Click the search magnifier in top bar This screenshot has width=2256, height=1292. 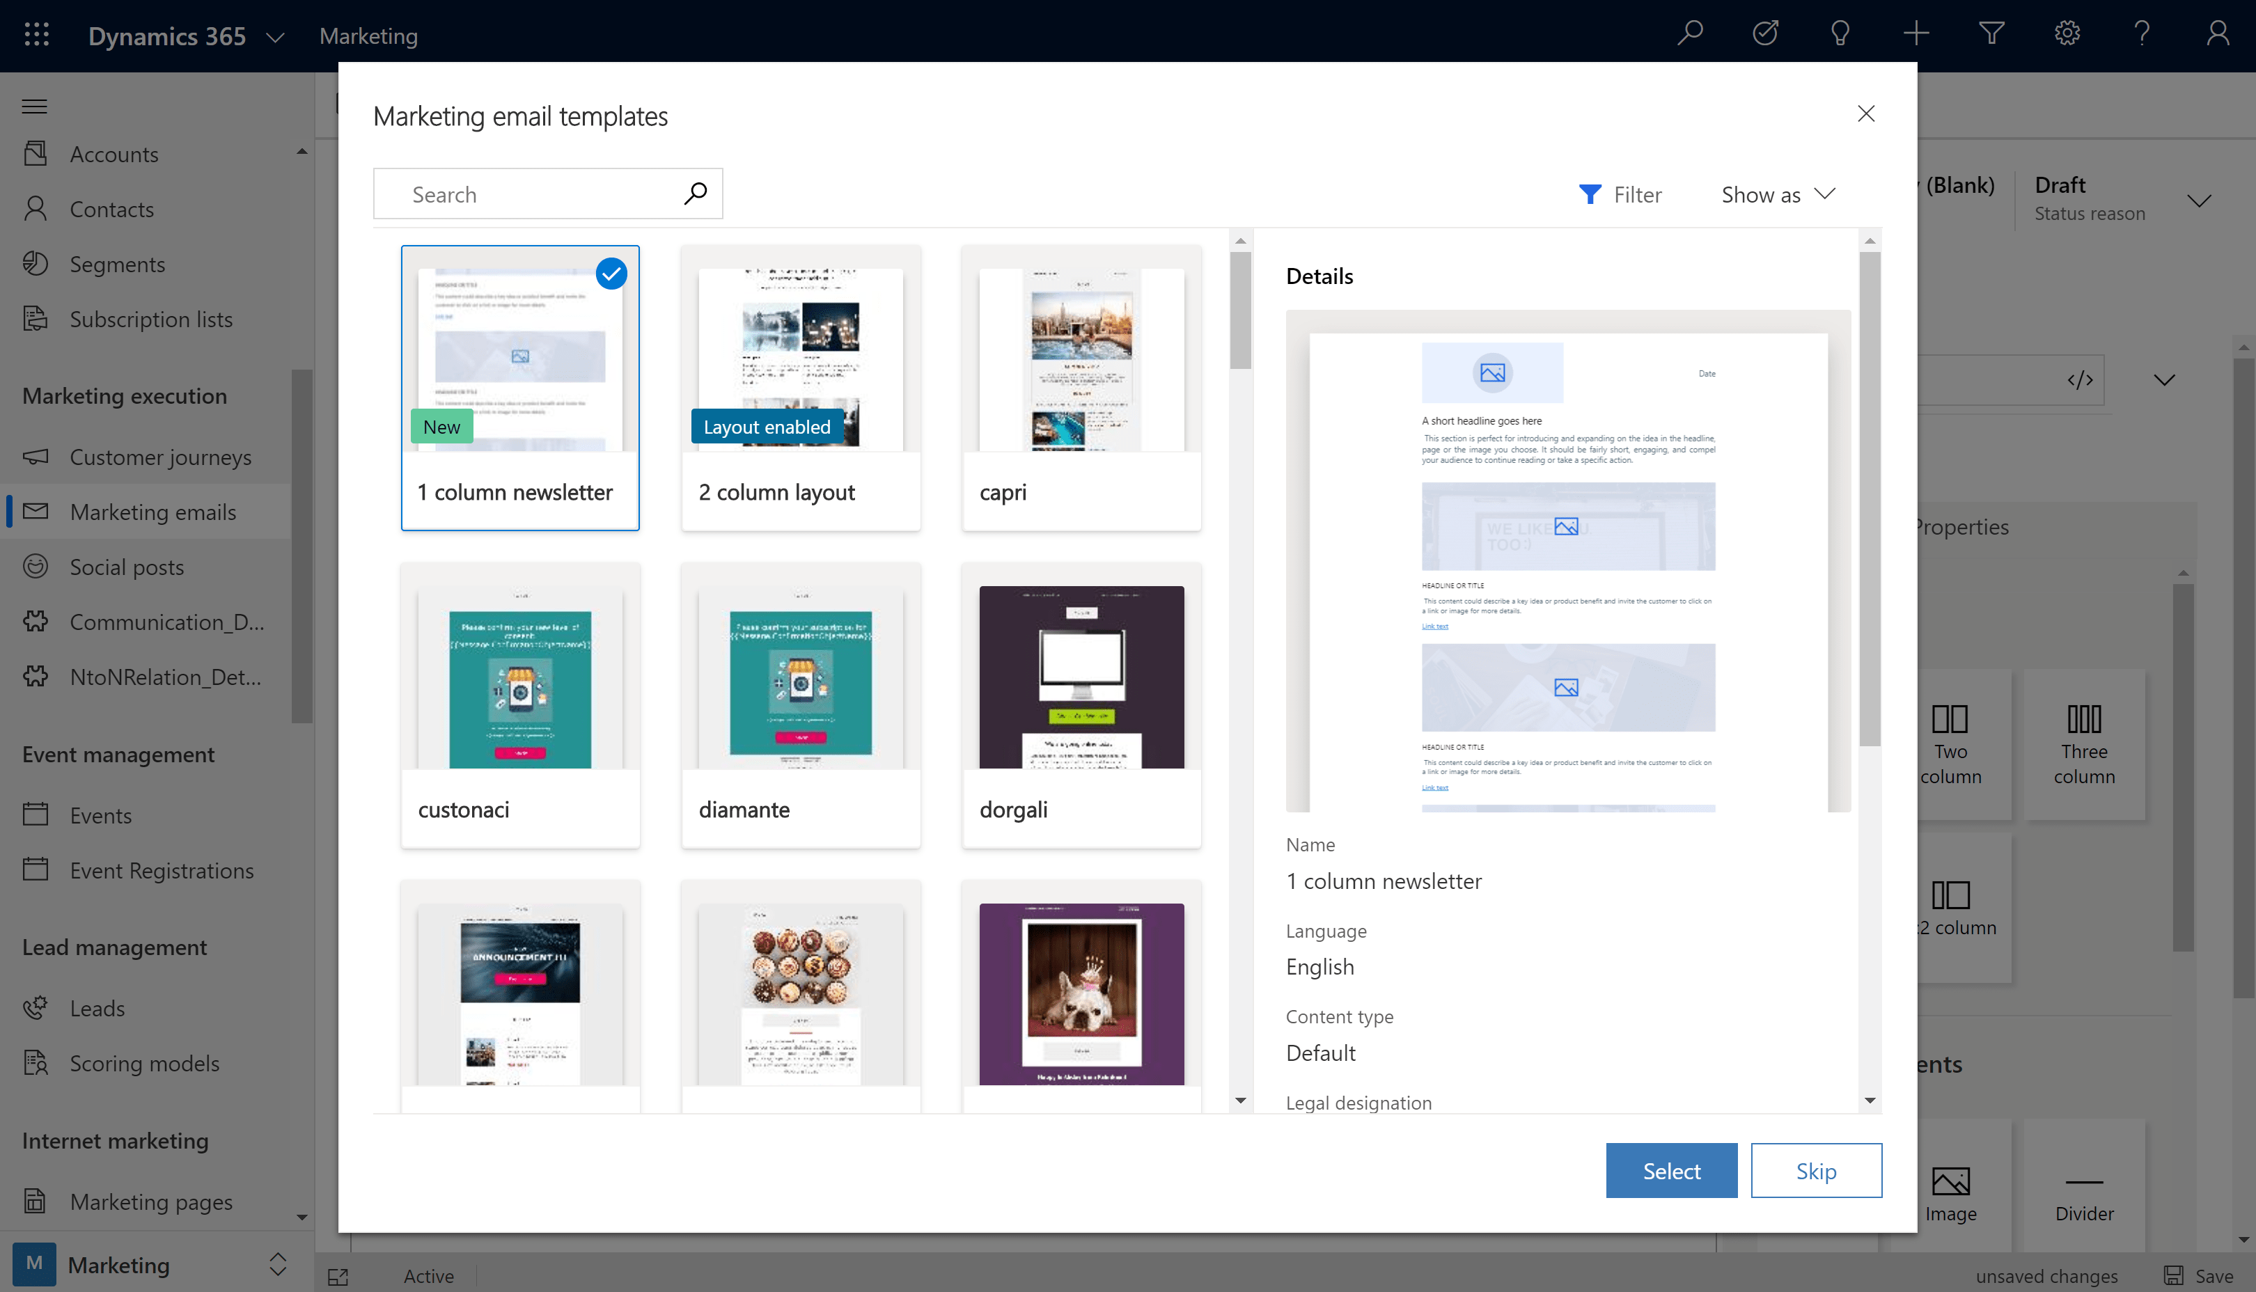coord(1690,33)
